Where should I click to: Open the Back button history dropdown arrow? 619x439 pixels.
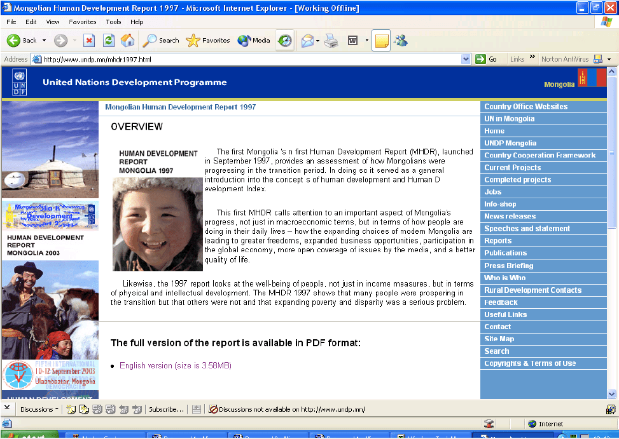click(45, 41)
